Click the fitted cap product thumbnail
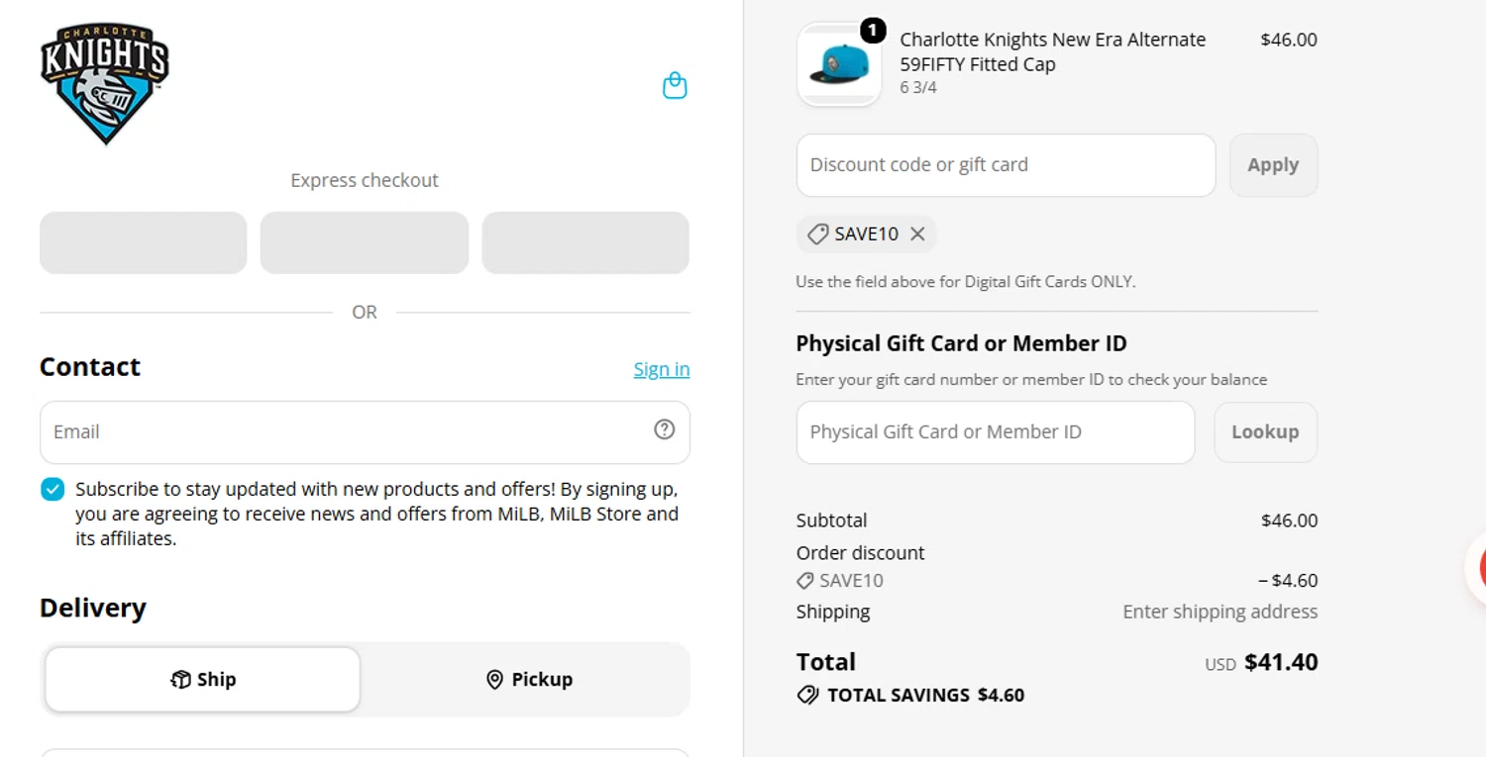Image resolution: width=1486 pixels, height=757 pixels. point(838,64)
